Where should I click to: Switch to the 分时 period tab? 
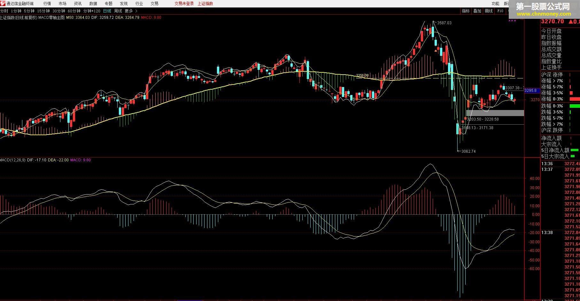pyautogui.click(x=4, y=11)
